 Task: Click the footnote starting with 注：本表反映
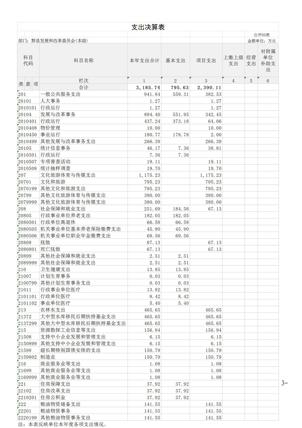pyautogui.click(x=62, y=424)
